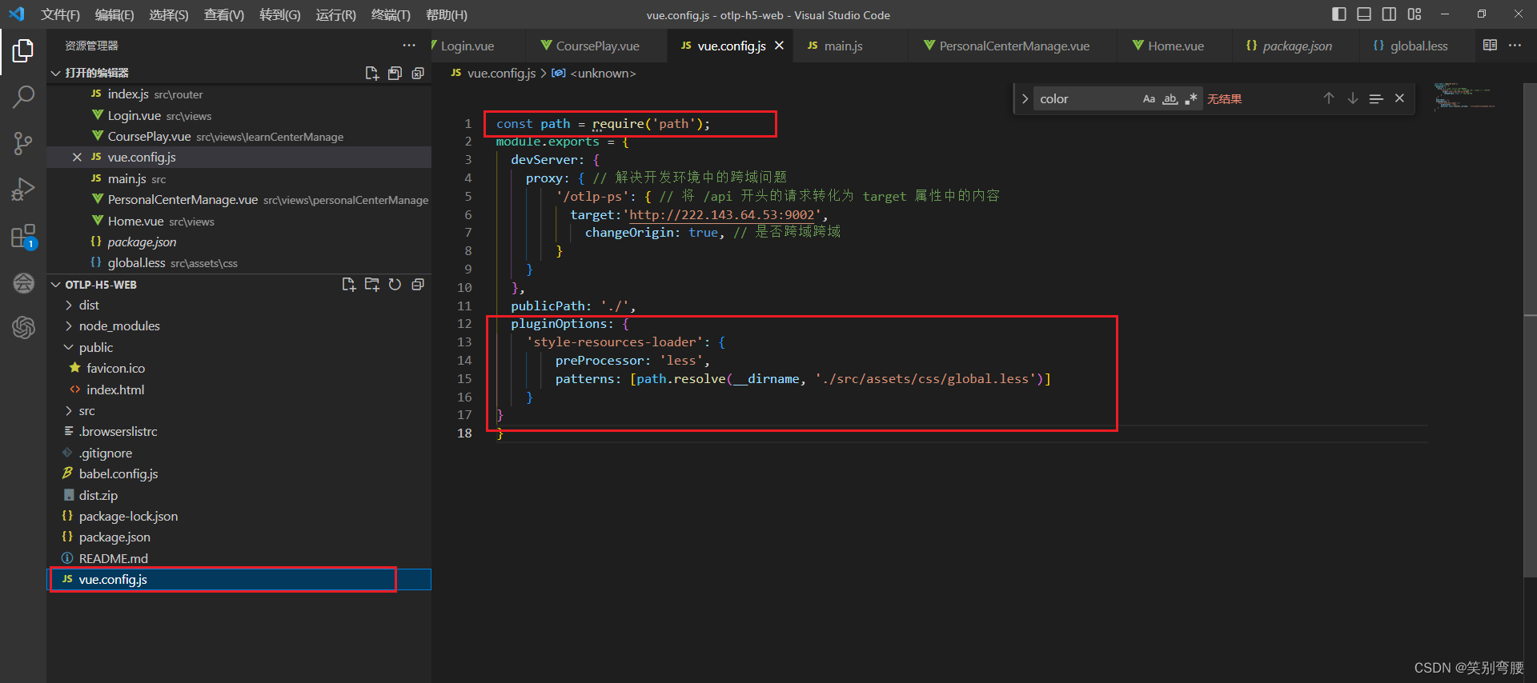Open the 选择(S) menu
Image resolution: width=1537 pixels, height=683 pixels.
(x=169, y=15)
